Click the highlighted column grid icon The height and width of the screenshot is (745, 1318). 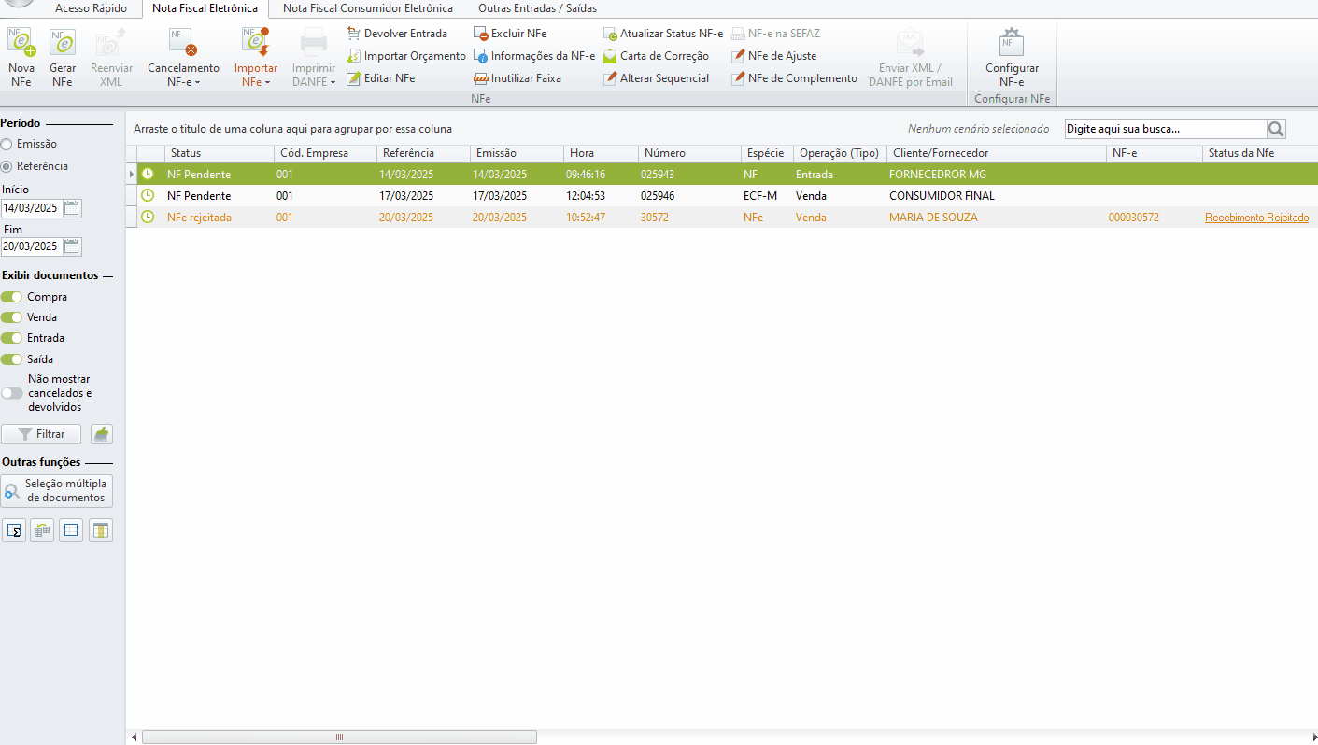(101, 531)
